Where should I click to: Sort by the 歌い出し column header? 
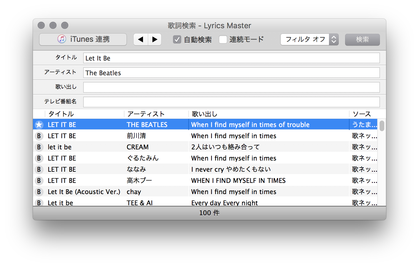pyautogui.click(x=269, y=114)
